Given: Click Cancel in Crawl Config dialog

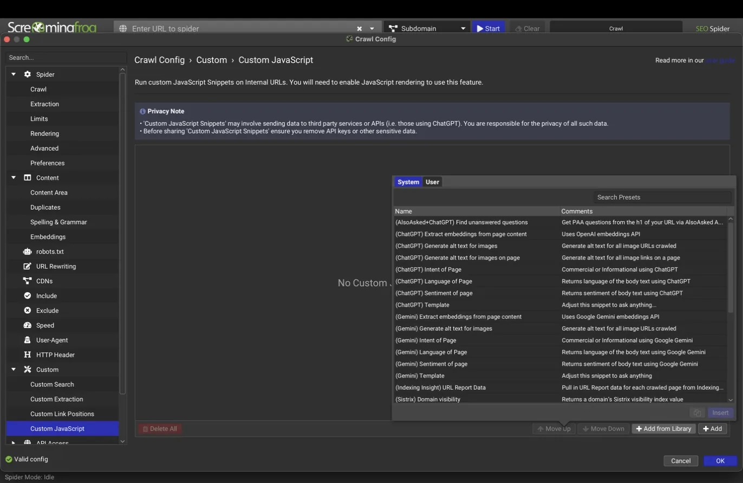Looking at the screenshot, I should (681, 461).
